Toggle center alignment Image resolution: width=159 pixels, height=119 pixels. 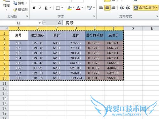(107, 8)
